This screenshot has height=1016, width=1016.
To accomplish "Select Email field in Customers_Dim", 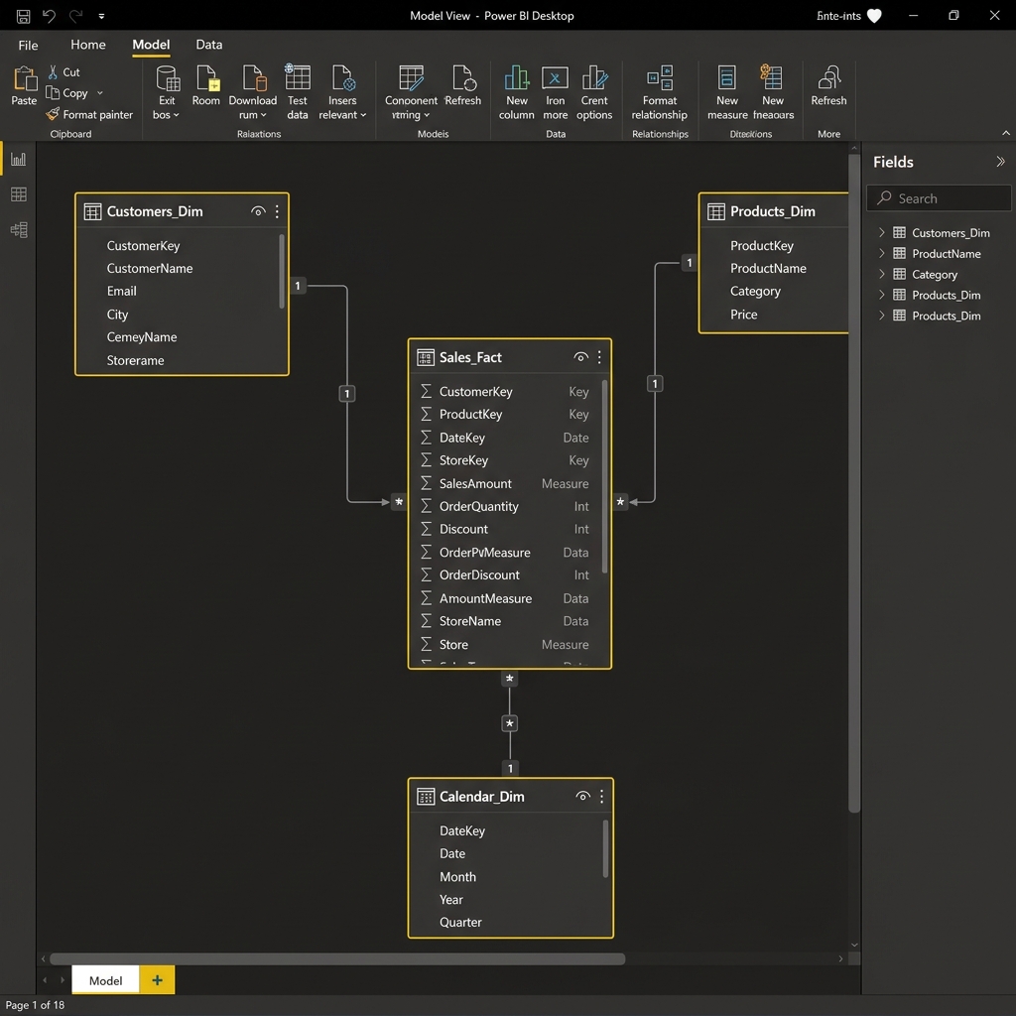I will (x=121, y=291).
